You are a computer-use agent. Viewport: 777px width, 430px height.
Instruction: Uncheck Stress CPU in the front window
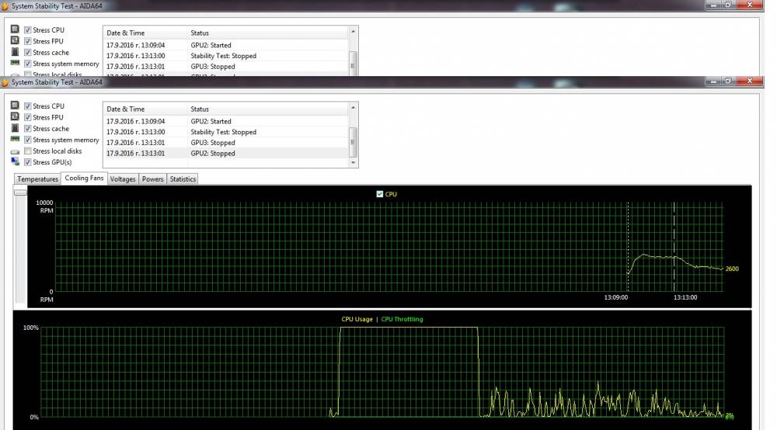point(28,106)
